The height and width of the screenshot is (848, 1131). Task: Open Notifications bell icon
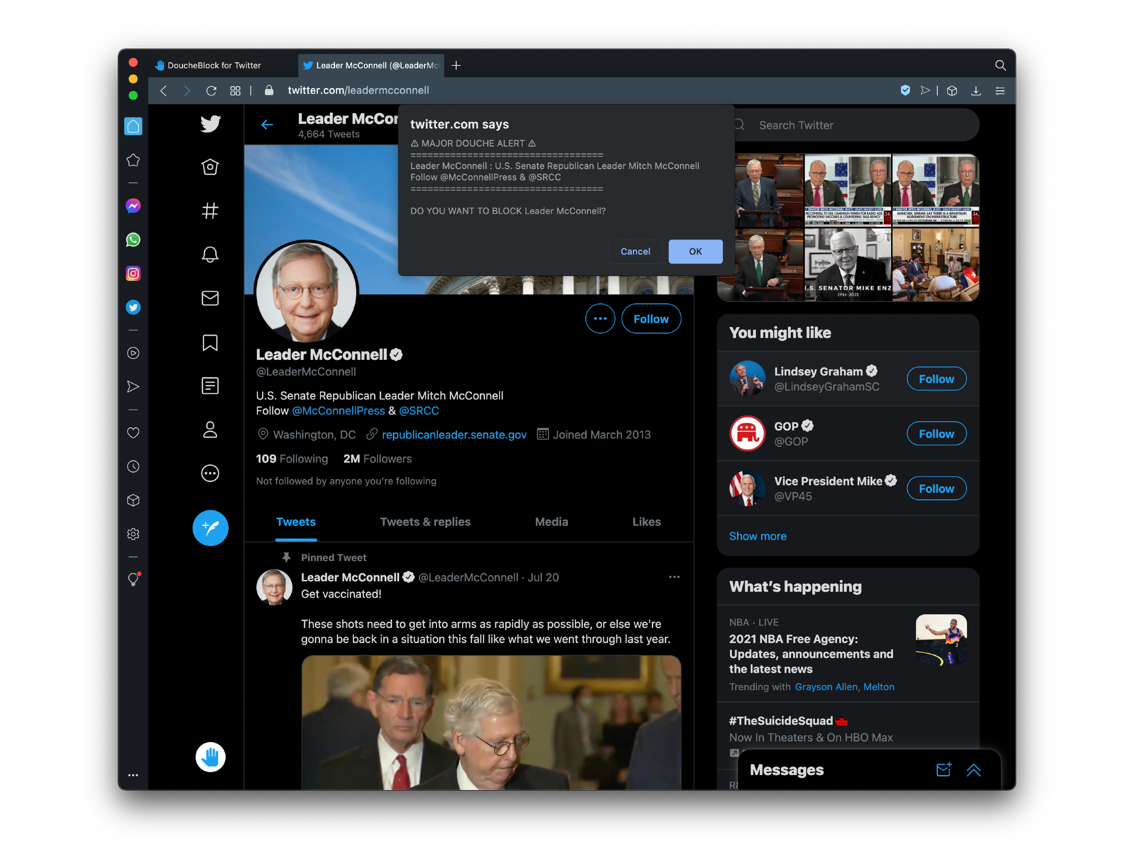[x=210, y=254]
